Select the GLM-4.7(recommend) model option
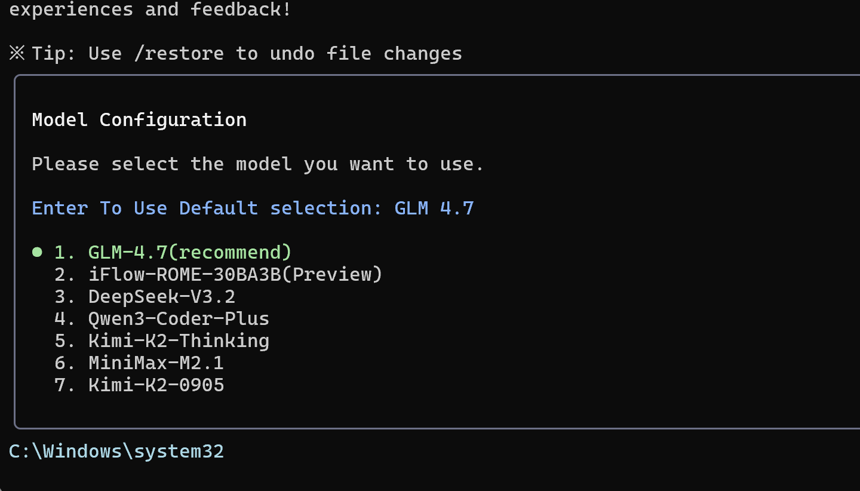This screenshot has width=860, height=491. [x=190, y=252]
